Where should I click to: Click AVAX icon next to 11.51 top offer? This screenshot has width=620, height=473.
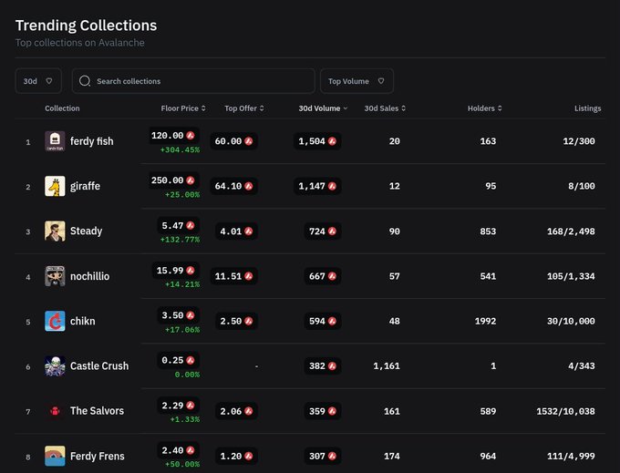click(x=248, y=276)
